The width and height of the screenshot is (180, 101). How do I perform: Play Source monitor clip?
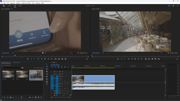pos(45,59)
